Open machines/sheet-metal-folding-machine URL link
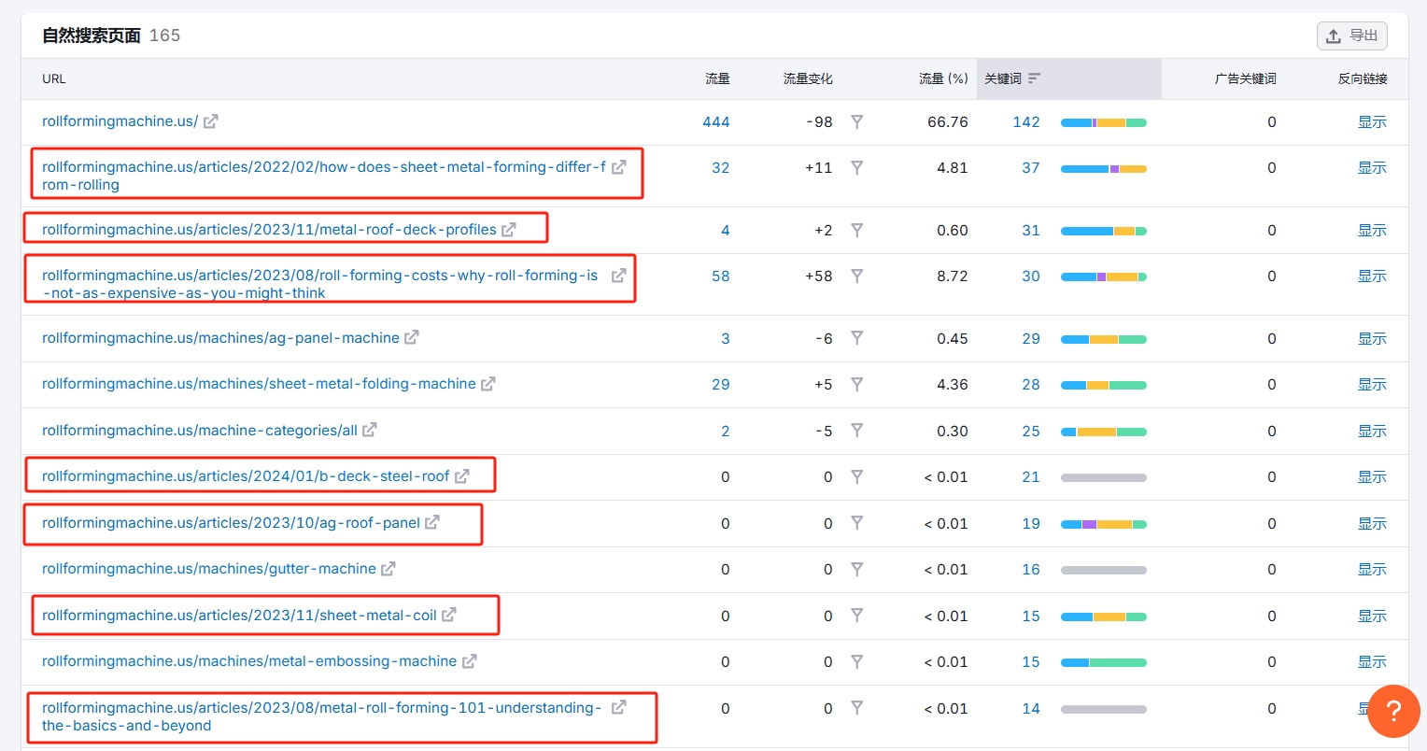This screenshot has height=751, width=1427. click(x=259, y=384)
